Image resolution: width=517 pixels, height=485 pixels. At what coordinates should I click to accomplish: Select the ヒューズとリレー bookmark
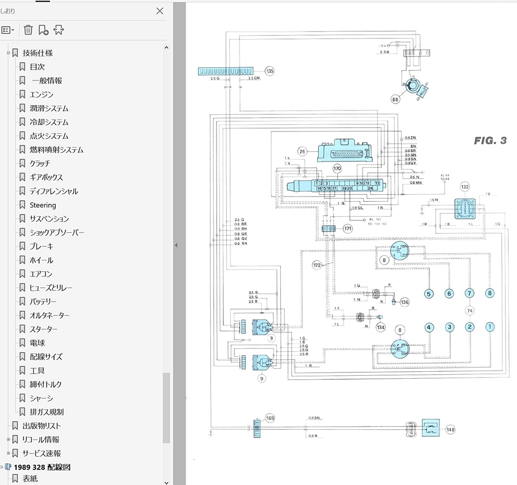51,288
